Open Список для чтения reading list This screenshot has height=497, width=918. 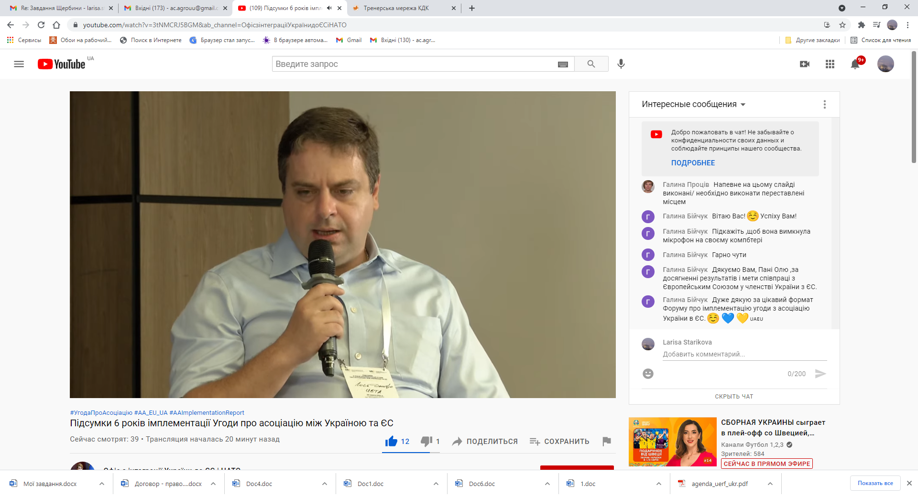click(x=881, y=40)
